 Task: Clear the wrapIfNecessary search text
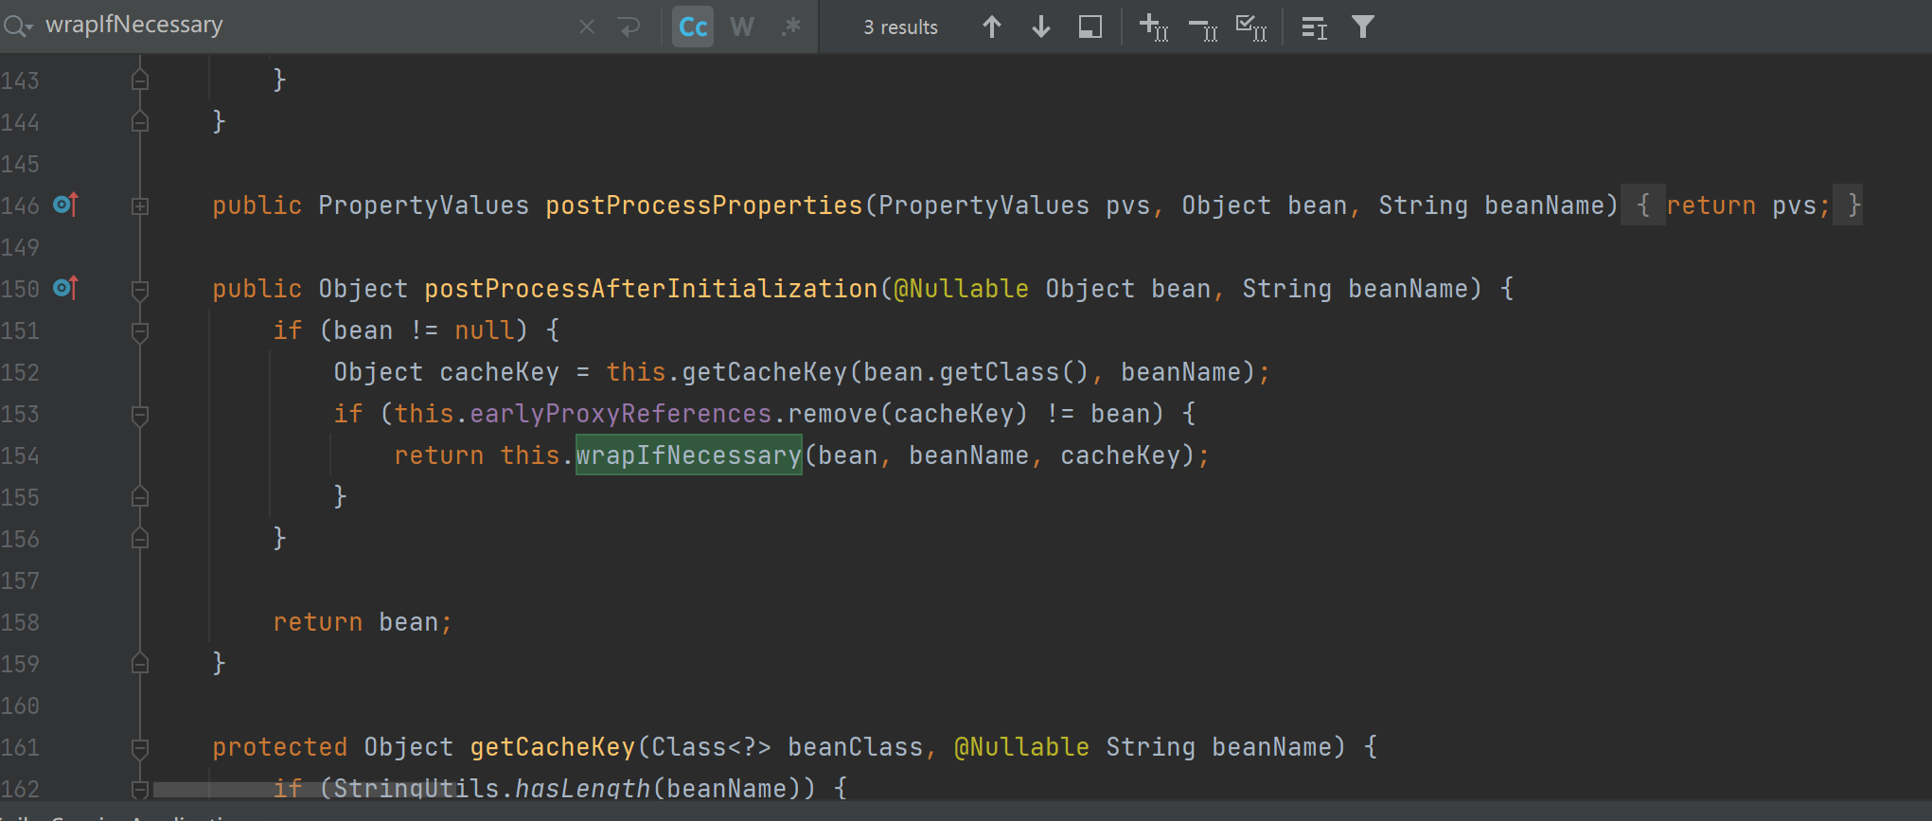pos(587,27)
